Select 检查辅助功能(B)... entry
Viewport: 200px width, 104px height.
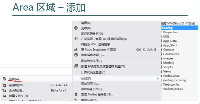tap(93, 55)
